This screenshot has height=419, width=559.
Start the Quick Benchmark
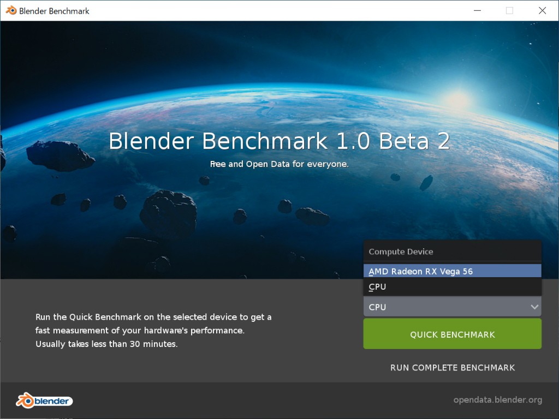tap(452, 334)
